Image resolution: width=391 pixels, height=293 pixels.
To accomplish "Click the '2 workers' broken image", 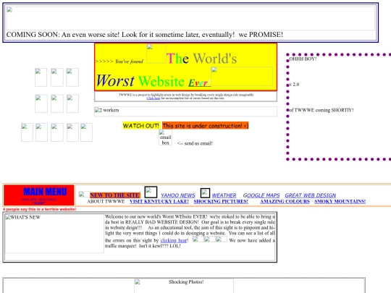I will click(185, 111).
